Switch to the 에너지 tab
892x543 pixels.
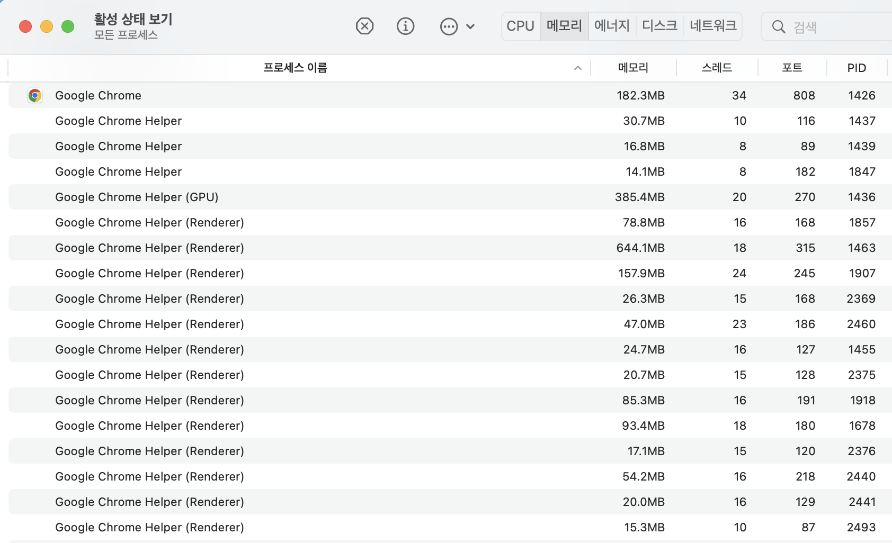click(612, 26)
